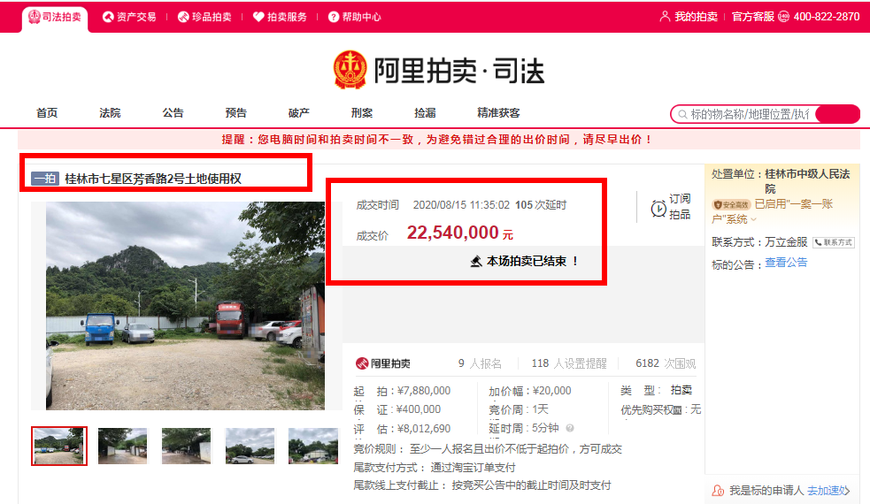Viewport: 870px width, 504px height.
Task: Select the third photo thumbnail
Action: 186,446
